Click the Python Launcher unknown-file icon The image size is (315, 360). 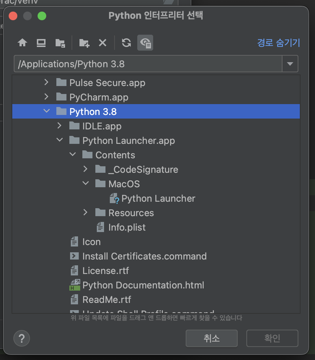pyautogui.click(x=114, y=198)
